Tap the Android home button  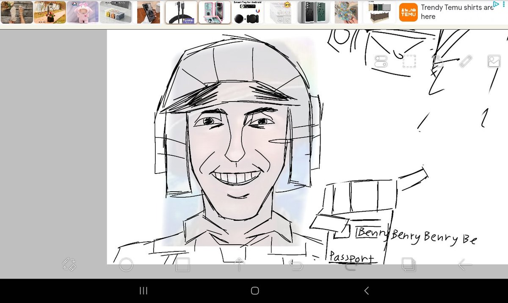click(x=254, y=290)
